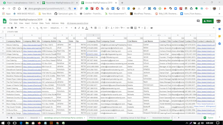
Task: Open Windows Start menu
Action: coord(3,123)
